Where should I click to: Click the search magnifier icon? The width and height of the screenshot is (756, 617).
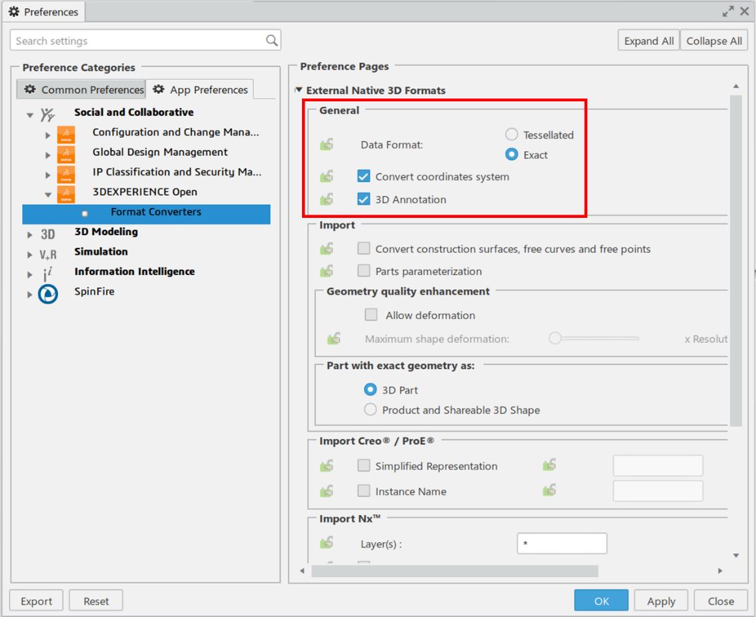click(x=272, y=41)
